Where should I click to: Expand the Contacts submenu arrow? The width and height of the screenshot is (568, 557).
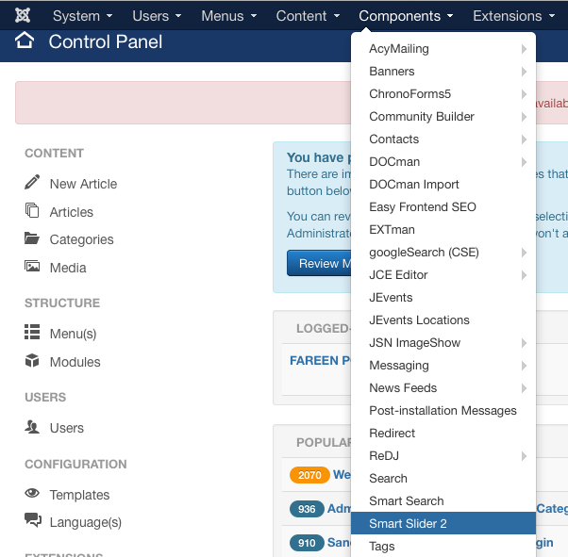[524, 139]
